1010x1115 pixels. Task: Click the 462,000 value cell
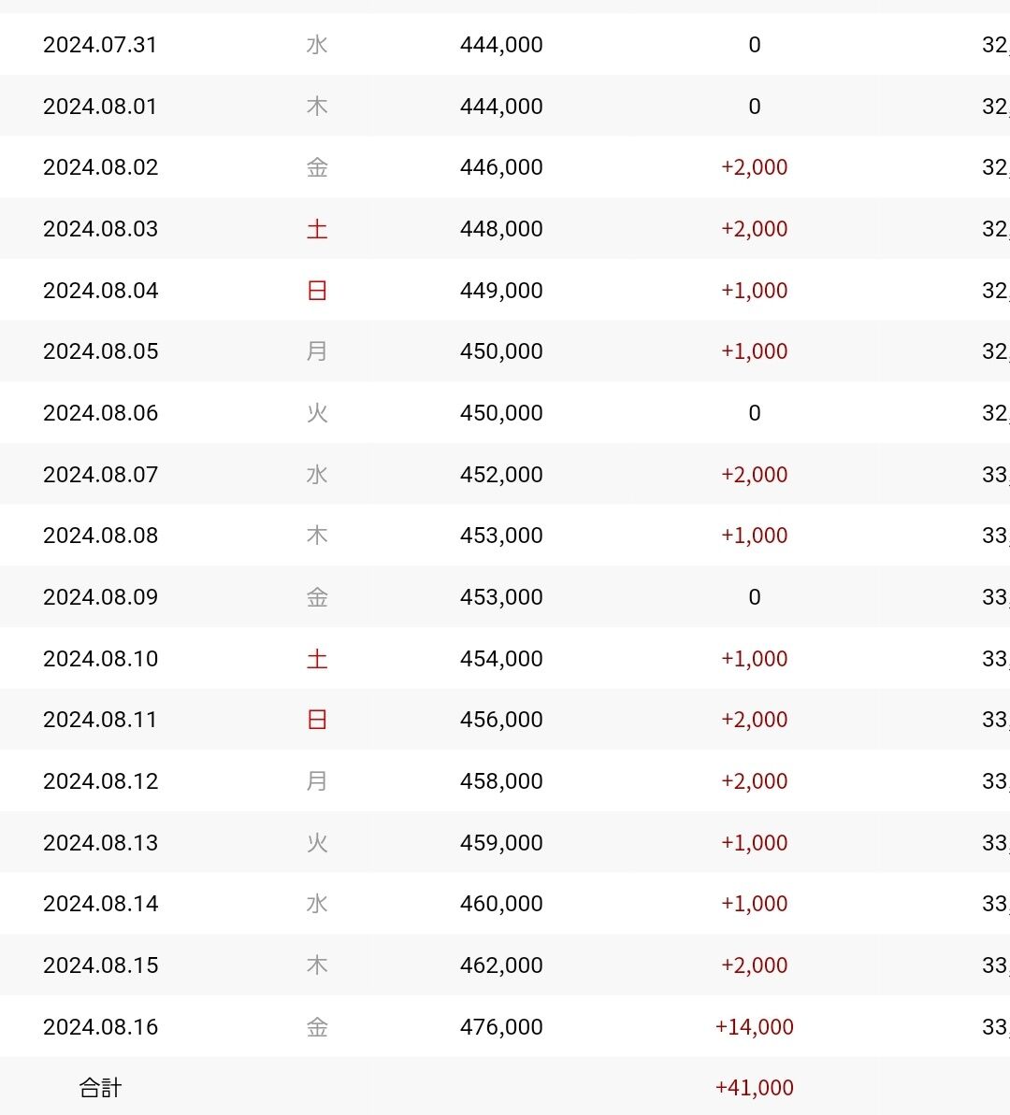501,965
